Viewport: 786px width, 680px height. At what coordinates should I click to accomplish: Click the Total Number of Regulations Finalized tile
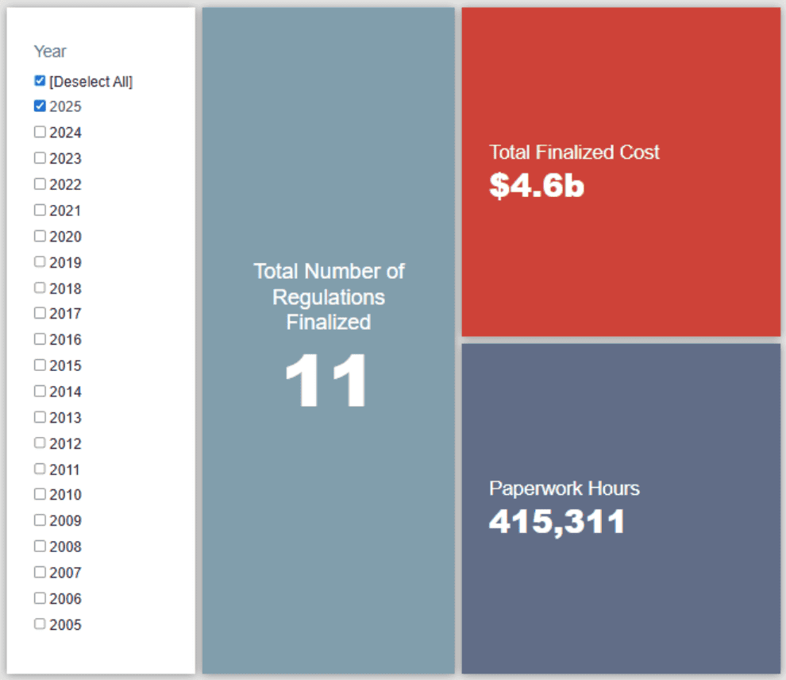(x=328, y=341)
